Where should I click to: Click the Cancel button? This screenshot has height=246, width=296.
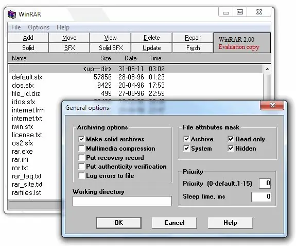[174, 223]
